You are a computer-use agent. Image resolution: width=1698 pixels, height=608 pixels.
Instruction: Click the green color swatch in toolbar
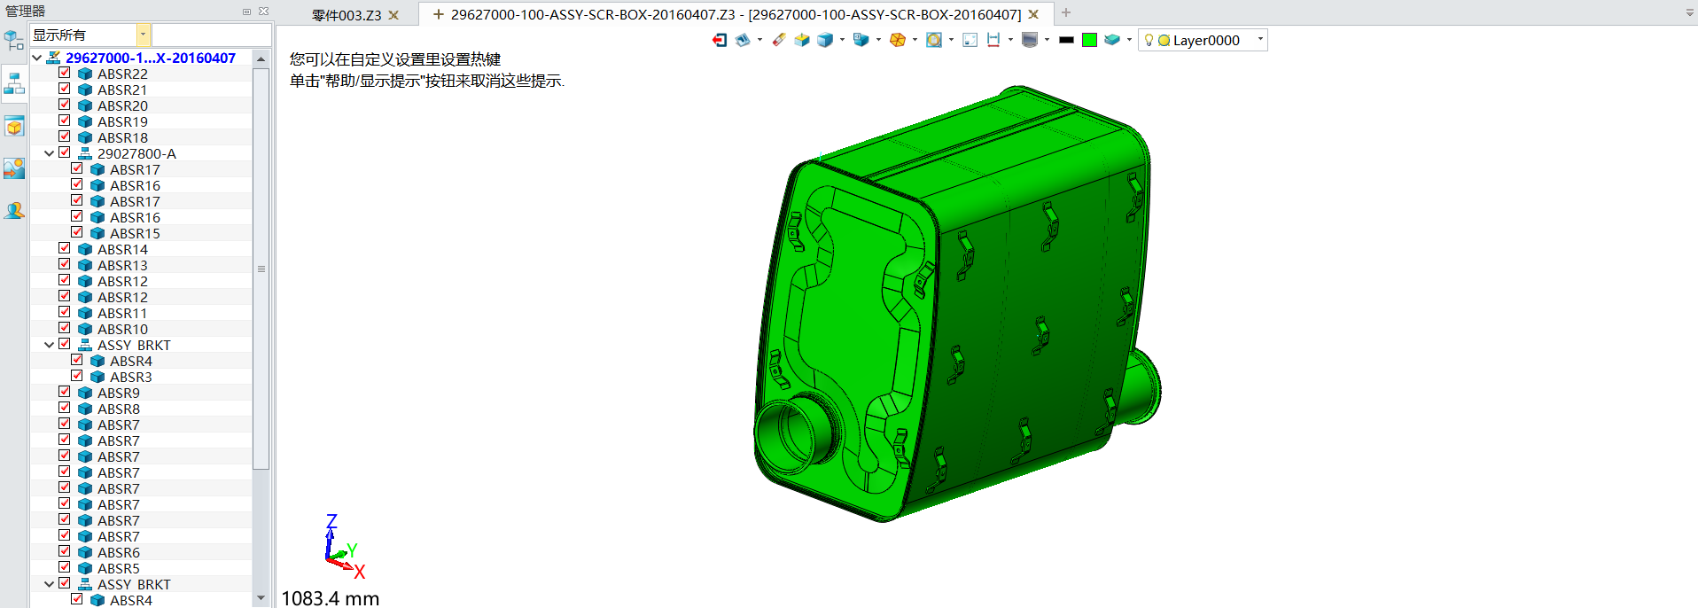1089,40
